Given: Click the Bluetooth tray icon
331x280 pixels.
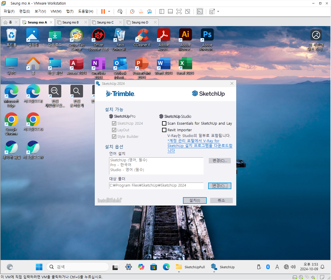Looking at the screenshot, I should pyautogui.click(x=268, y=267).
